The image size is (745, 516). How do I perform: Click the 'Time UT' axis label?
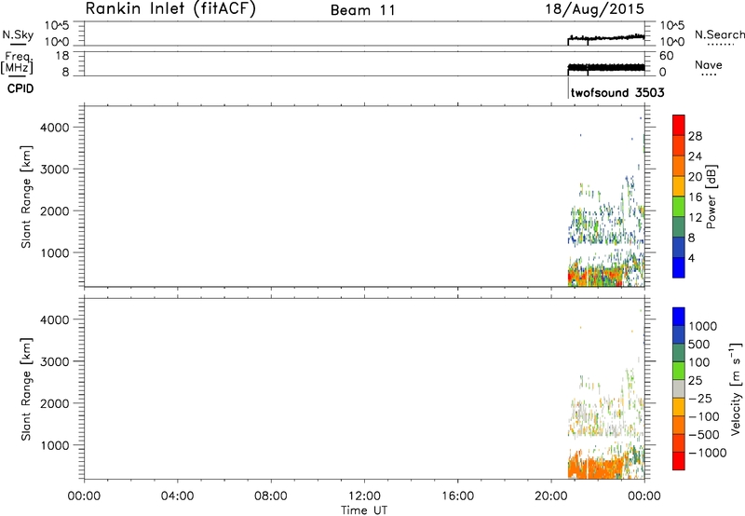click(x=364, y=510)
